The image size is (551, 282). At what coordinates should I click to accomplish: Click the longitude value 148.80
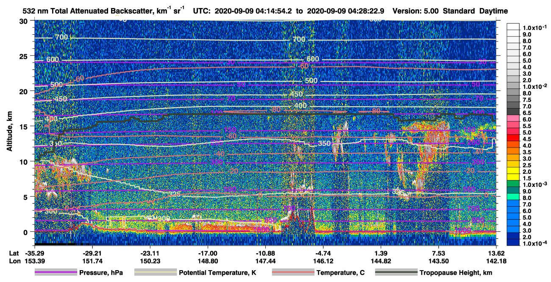pyautogui.click(x=208, y=261)
